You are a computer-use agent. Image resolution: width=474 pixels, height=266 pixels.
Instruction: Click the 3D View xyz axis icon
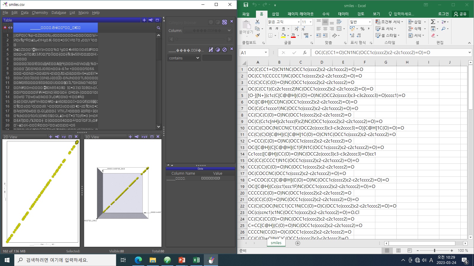click(x=144, y=137)
